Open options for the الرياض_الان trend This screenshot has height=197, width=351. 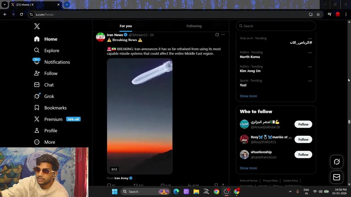click(x=310, y=39)
